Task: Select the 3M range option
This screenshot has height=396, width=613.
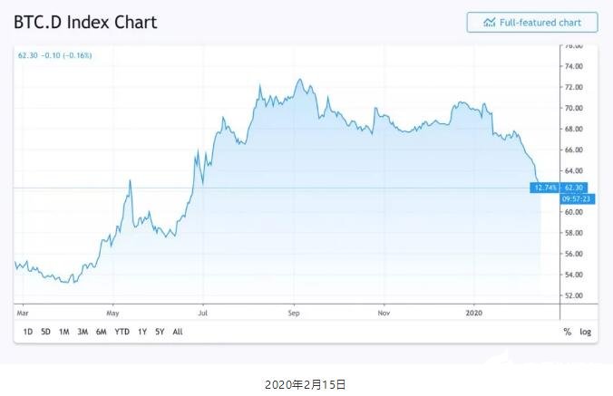Action: [x=83, y=332]
